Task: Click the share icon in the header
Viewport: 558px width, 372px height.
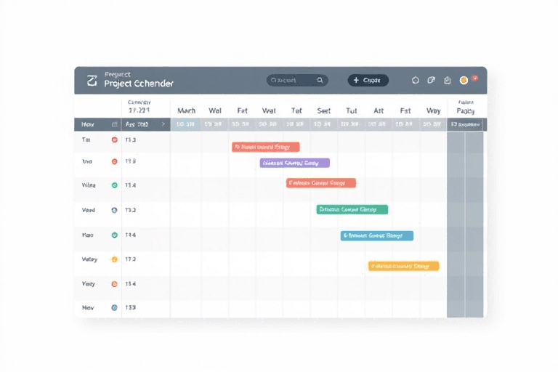Action: (448, 81)
